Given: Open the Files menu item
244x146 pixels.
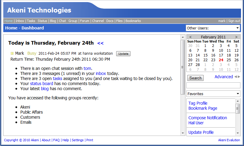Looking at the screenshot, I should [119, 21].
